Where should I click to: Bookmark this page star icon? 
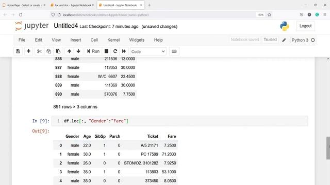[x=269, y=15]
